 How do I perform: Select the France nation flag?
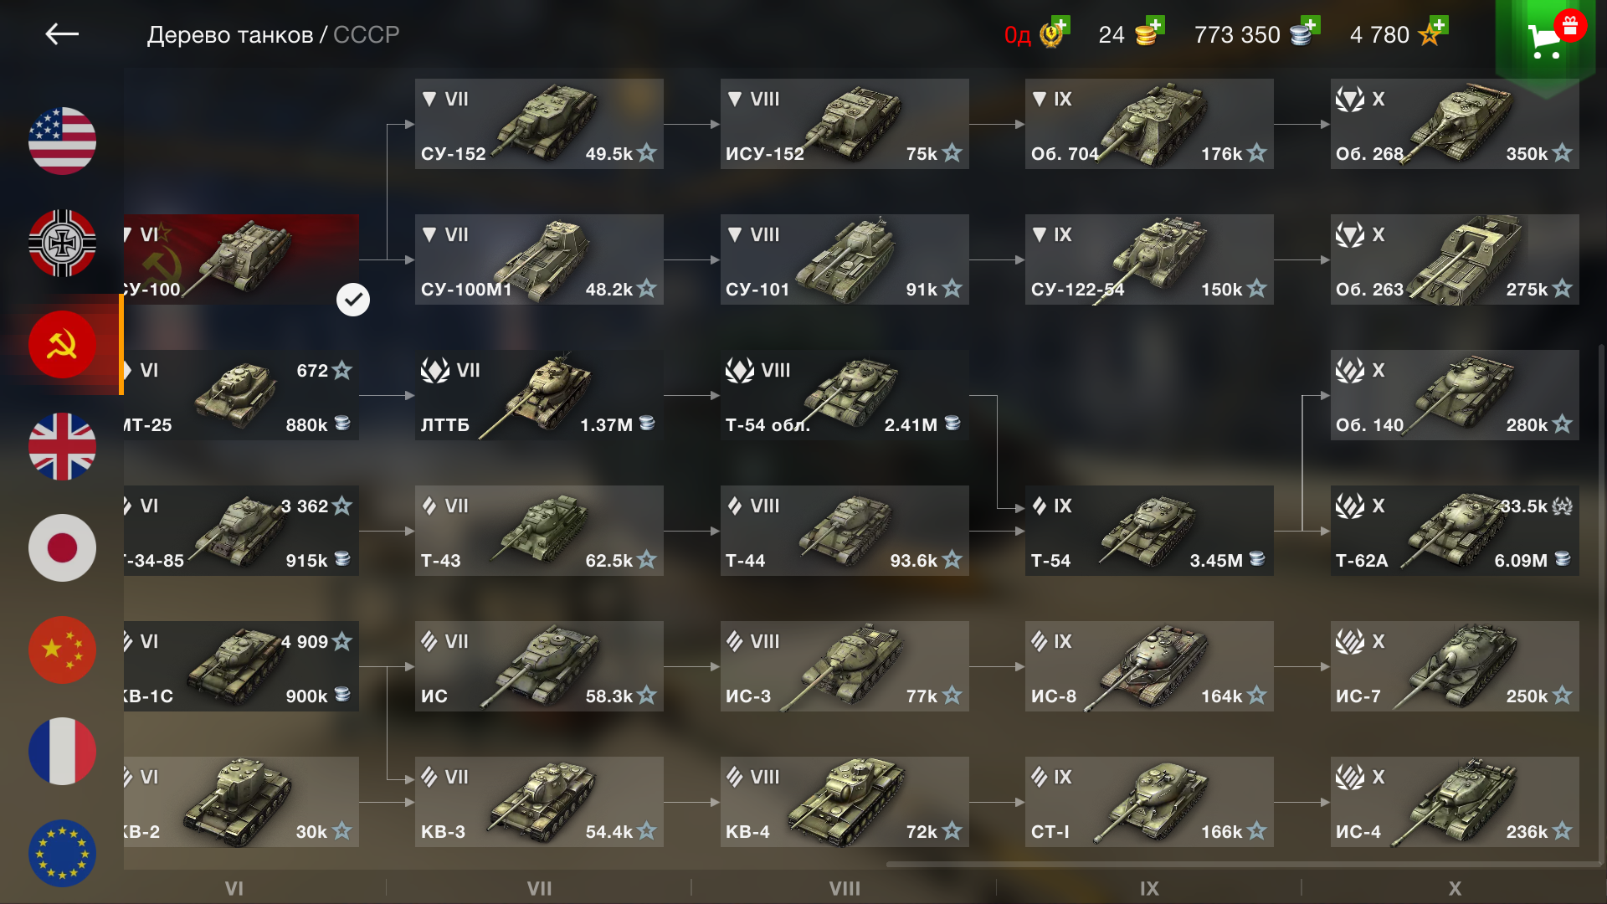[x=62, y=752]
